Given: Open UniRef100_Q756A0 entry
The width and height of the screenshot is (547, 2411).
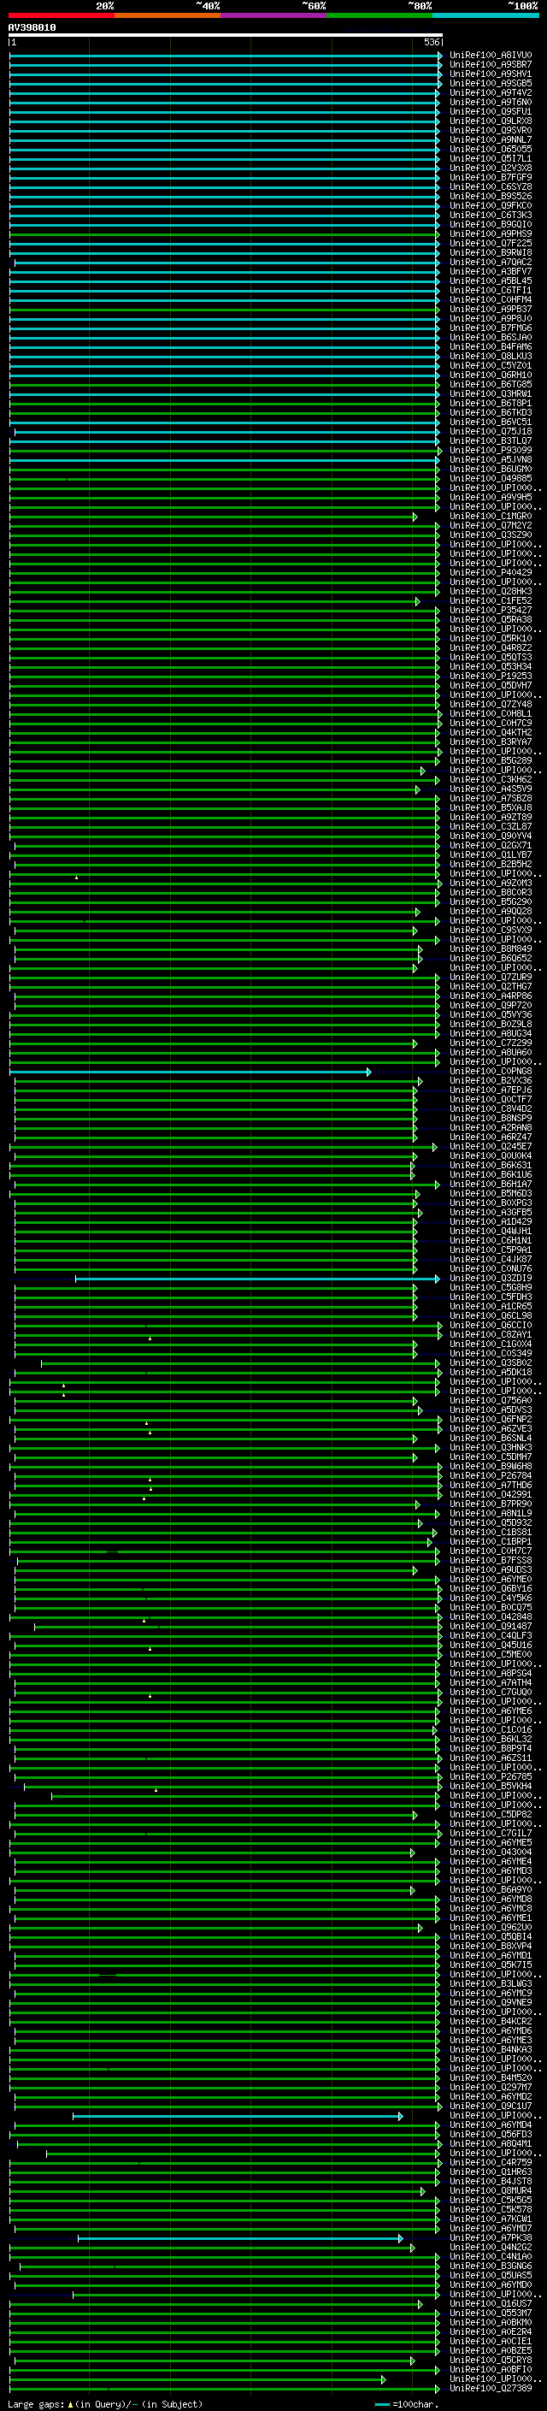Looking at the screenshot, I should point(490,1401).
